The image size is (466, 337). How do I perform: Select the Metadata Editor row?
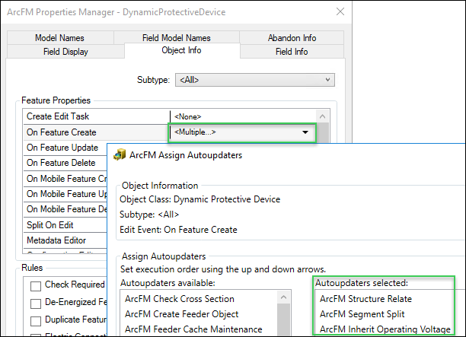(65, 240)
